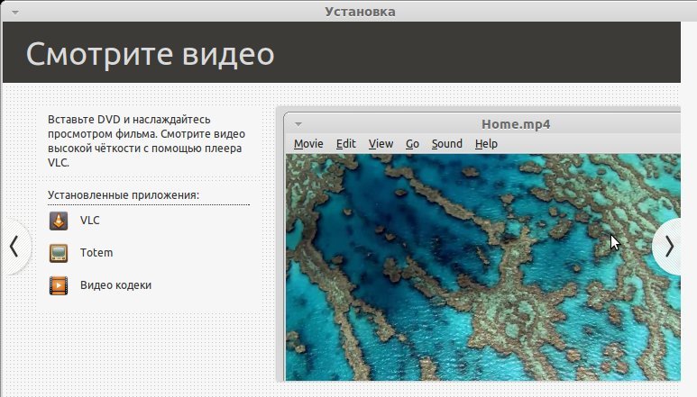Click the Видео кодеки label
This screenshot has height=397, width=697.
coord(115,285)
